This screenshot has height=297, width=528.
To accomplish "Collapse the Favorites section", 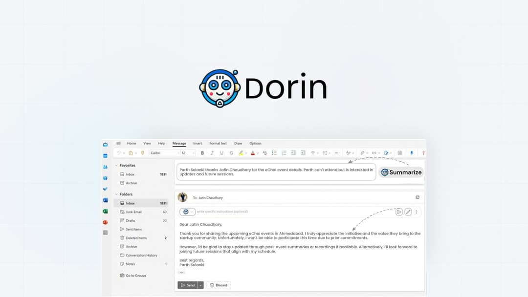I will pyautogui.click(x=115, y=165).
